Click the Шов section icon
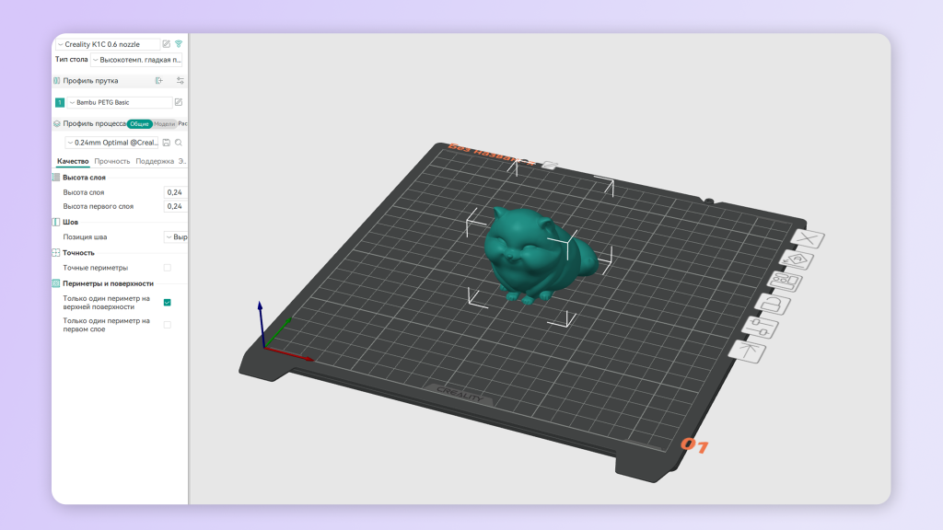The width and height of the screenshot is (943, 530). [x=56, y=222]
